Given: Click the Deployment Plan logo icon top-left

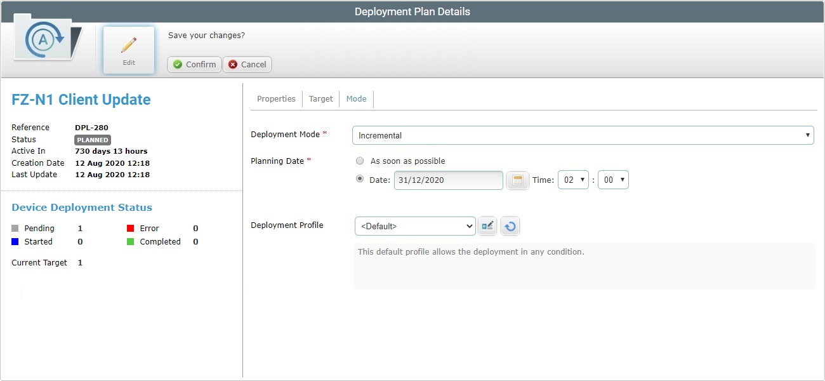Looking at the screenshot, I should click(x=46, y=39).
